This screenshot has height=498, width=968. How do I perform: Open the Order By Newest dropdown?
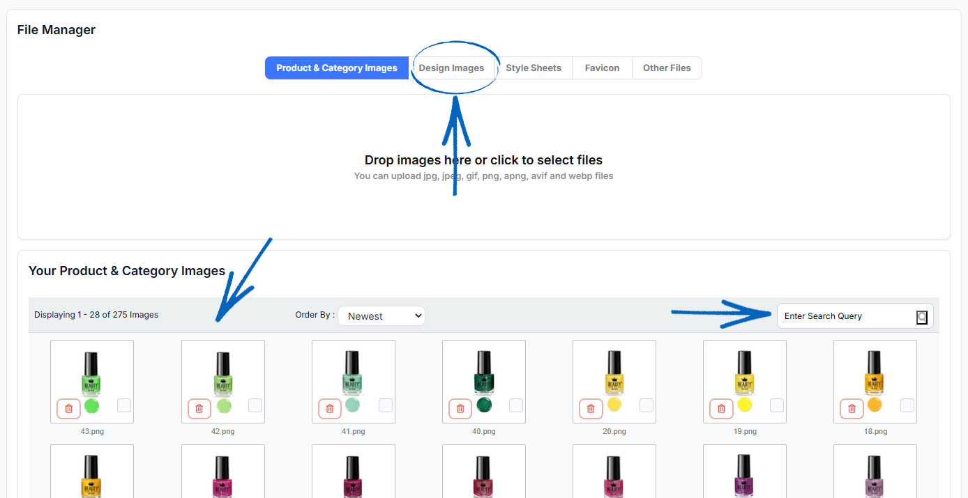[x=381, y=316]
